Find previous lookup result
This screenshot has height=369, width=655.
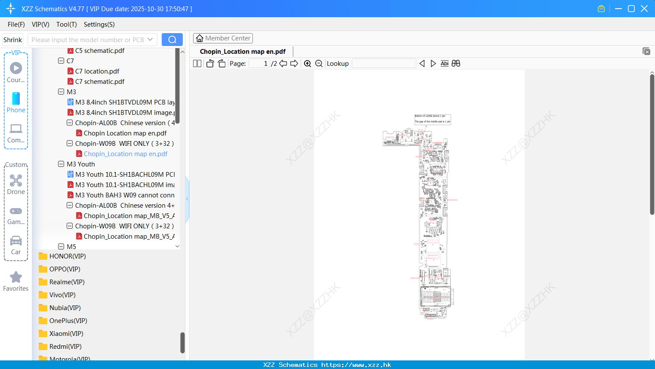coord(422,63)
